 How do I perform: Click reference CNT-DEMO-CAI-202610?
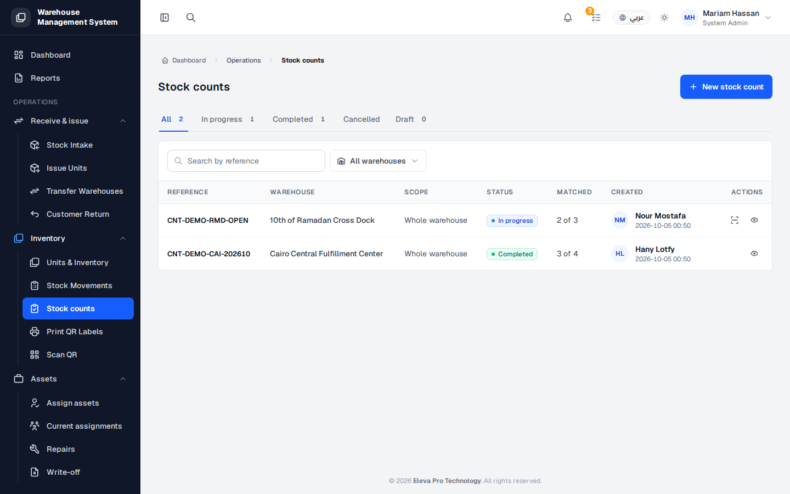pos(208,254)
